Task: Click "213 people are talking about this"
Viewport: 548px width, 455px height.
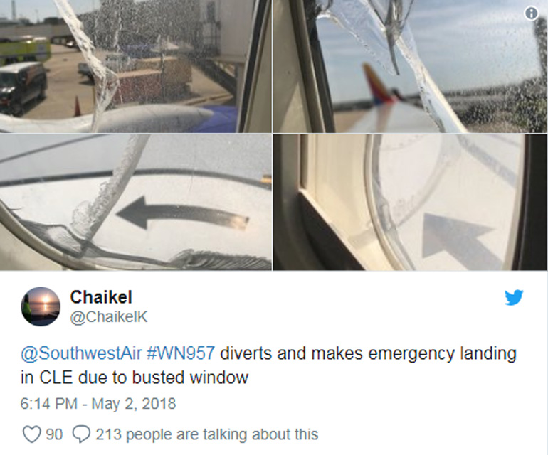Action: [x=207, y=434]
